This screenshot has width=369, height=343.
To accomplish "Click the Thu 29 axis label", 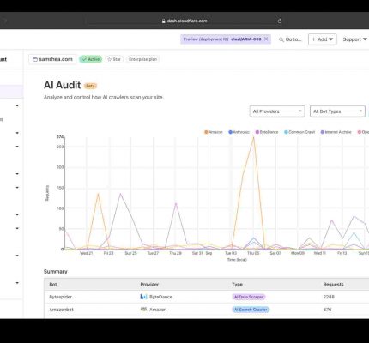I will click(x=175, y=253).
